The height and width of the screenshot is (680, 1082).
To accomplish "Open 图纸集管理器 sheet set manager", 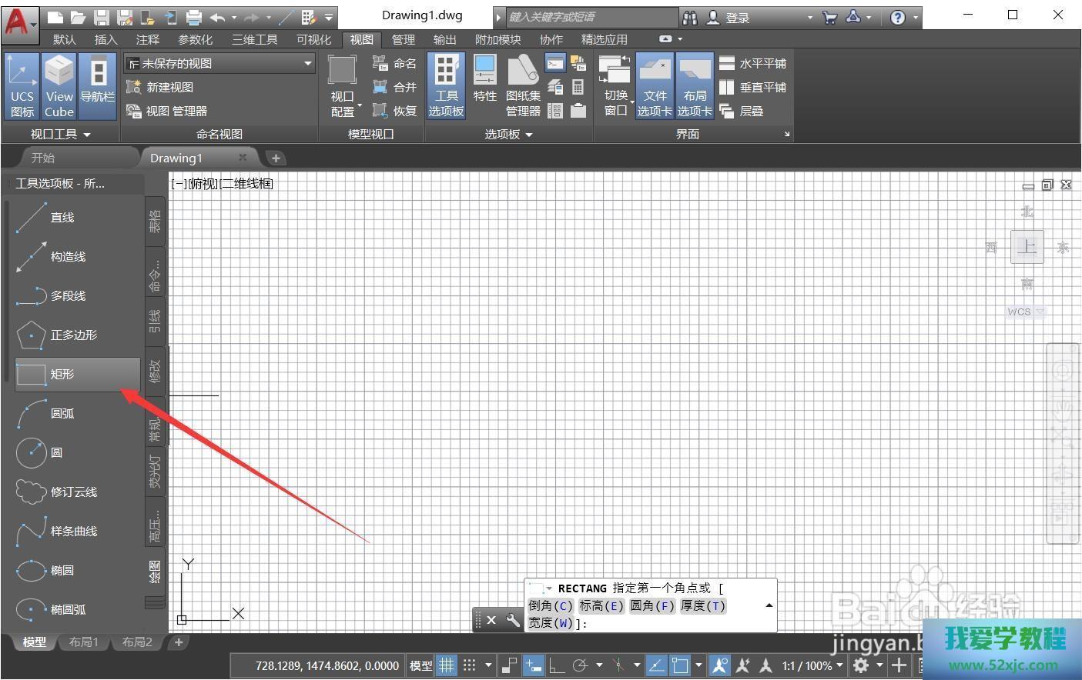I will click(523, 86).
